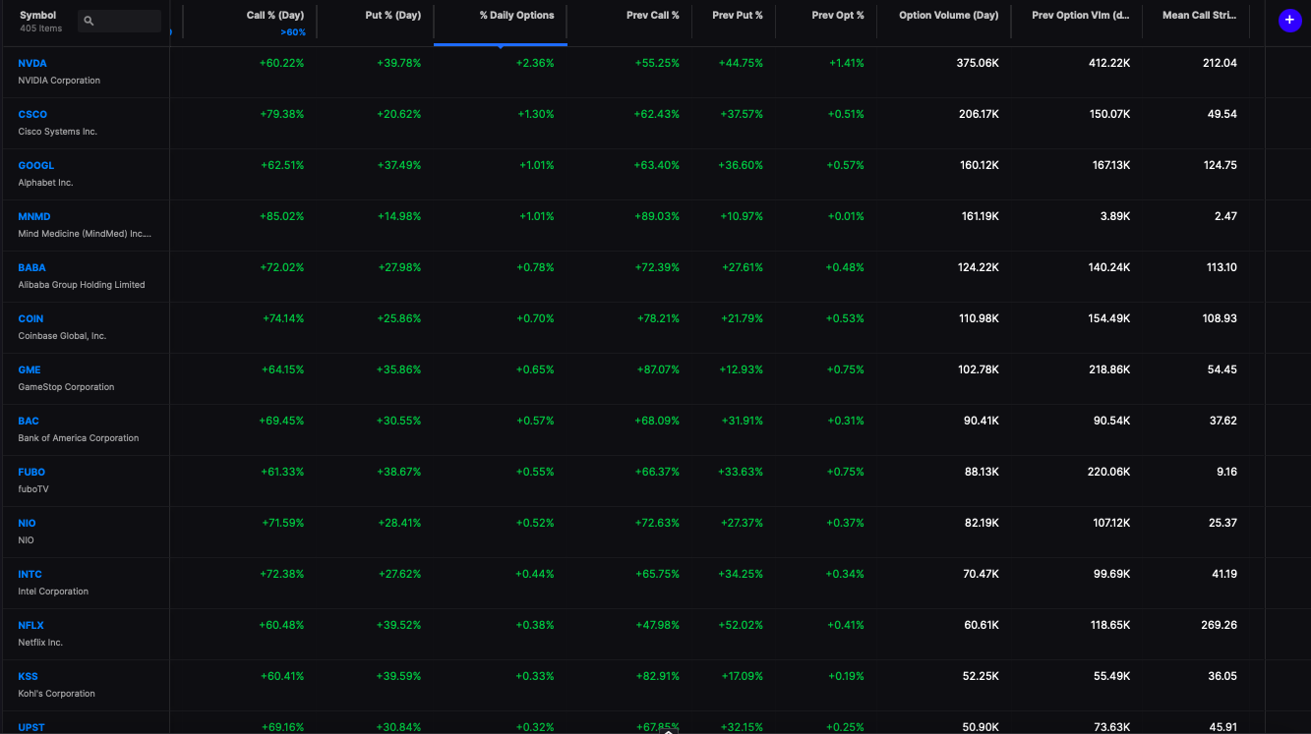Open the NFLX ticker link

(x=31, y=625)
